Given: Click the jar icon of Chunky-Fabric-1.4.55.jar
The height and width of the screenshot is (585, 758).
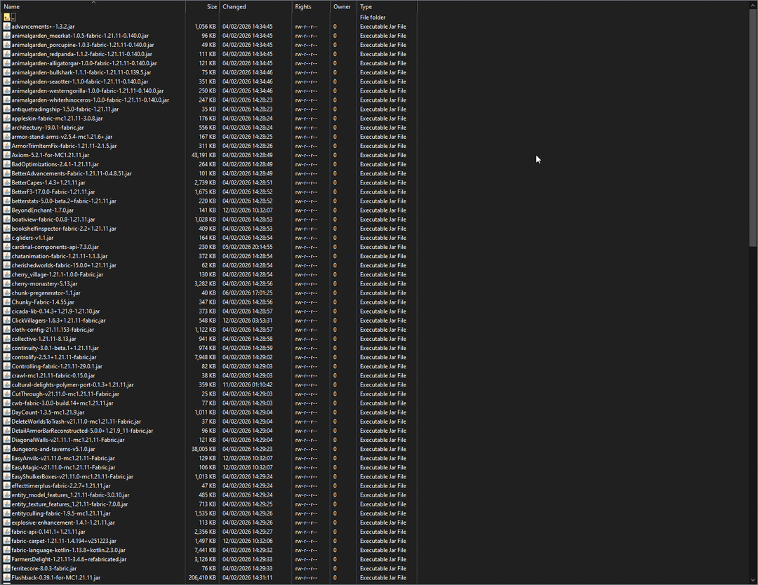Looking at the screenshot, I should point(7,302).
